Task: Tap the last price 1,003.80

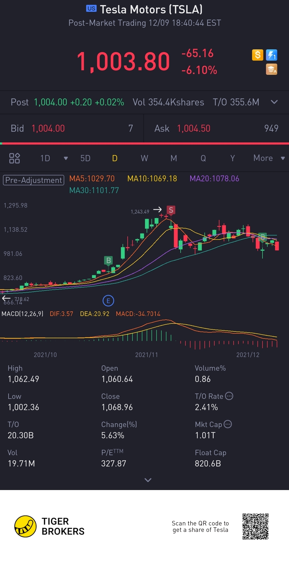Action: [123, 62]
